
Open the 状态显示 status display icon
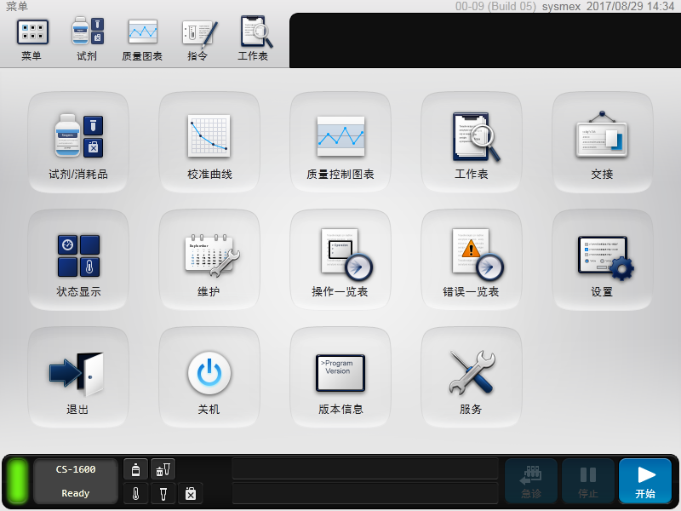78,259
